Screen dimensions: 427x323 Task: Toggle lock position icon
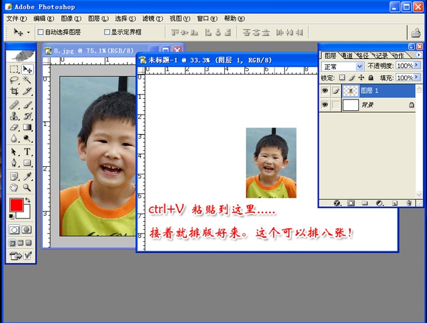point(361,77)
